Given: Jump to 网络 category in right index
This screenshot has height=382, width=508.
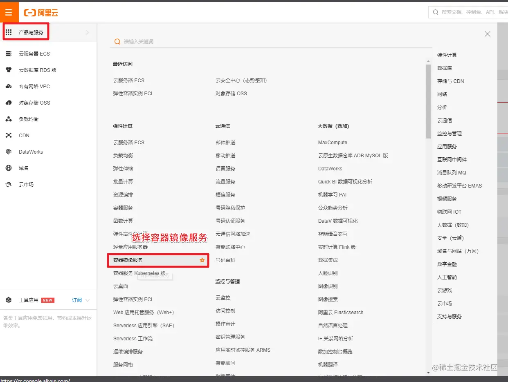Looking at the screenshot, I should [x=442, y=94].
